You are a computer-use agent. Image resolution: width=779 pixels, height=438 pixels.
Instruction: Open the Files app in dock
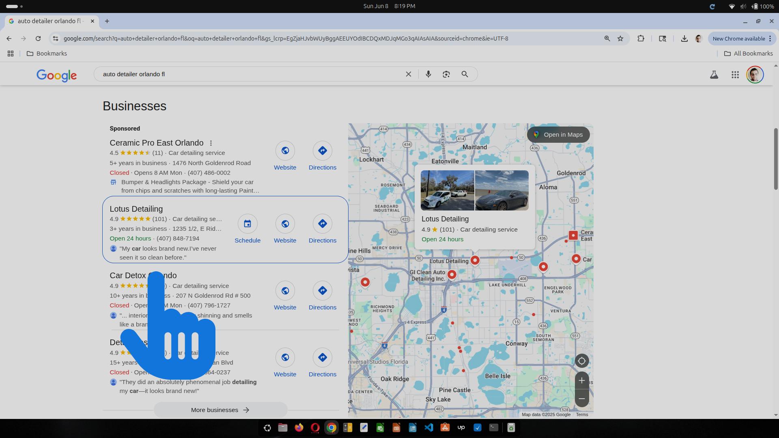(x=282, y=427)
